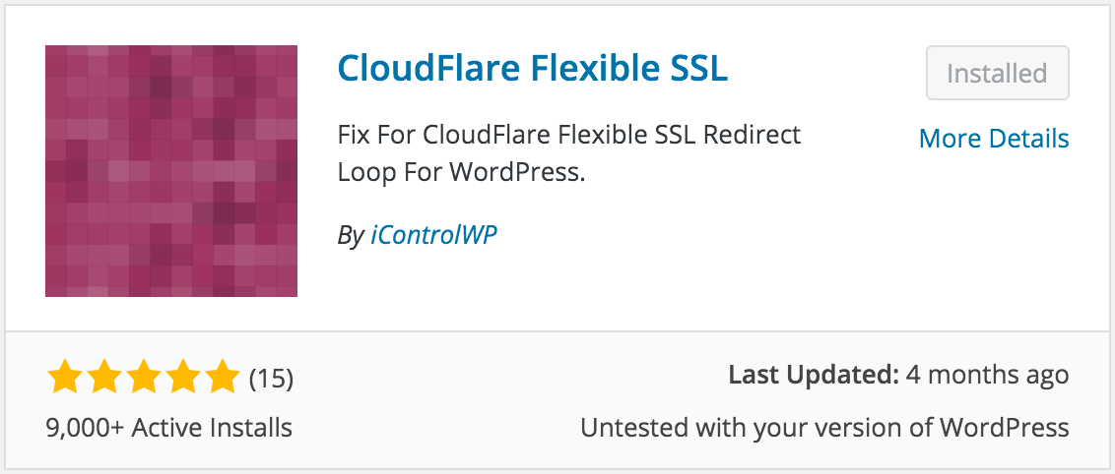Viewport: 1115px width, 474px height.
Task: Click the italic 'By' text before author
Action: [x=351, y=236]
